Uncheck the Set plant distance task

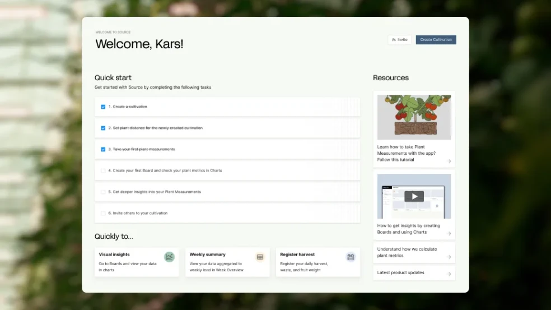pyautogui.click(x=103, y=128)
